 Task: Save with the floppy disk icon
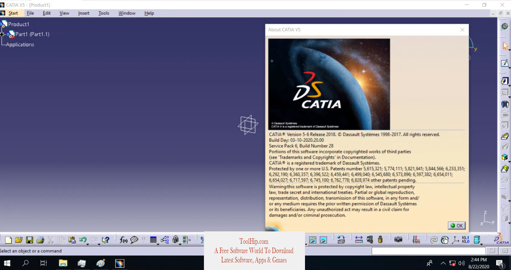click(30, 240)
